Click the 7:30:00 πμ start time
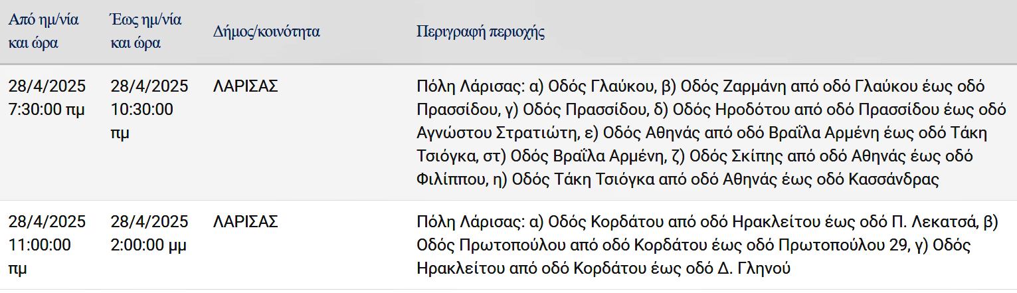Screen dimensions: 1017x293 [x=46, y=109]
